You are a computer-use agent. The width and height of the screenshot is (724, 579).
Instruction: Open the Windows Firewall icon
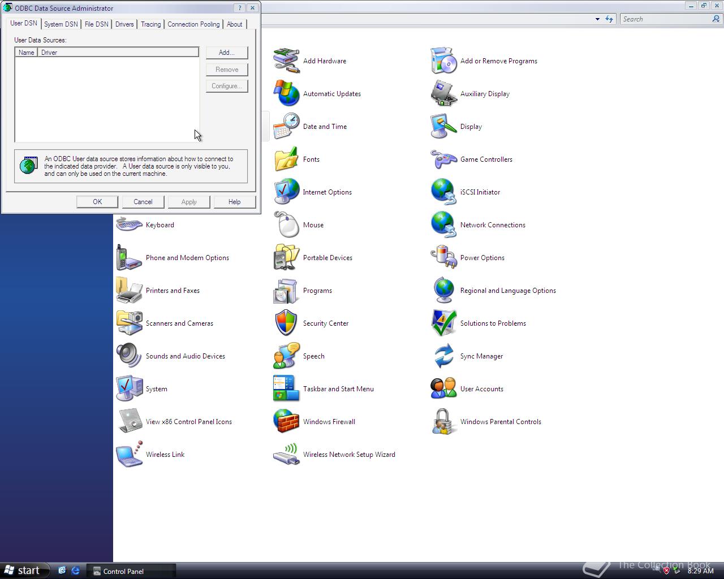(x=286, y=422)
